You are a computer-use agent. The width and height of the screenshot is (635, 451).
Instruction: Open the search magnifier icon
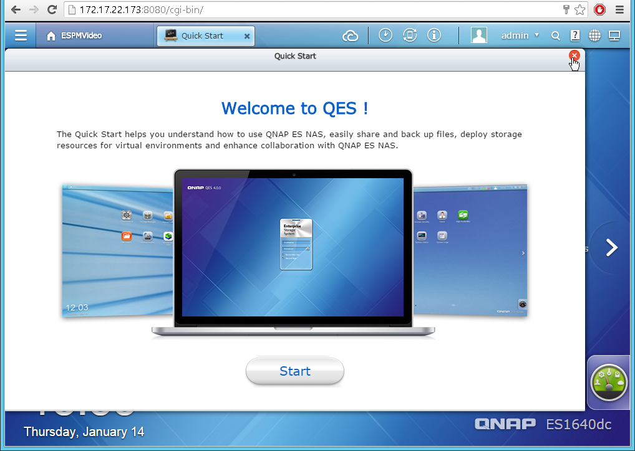555,36
